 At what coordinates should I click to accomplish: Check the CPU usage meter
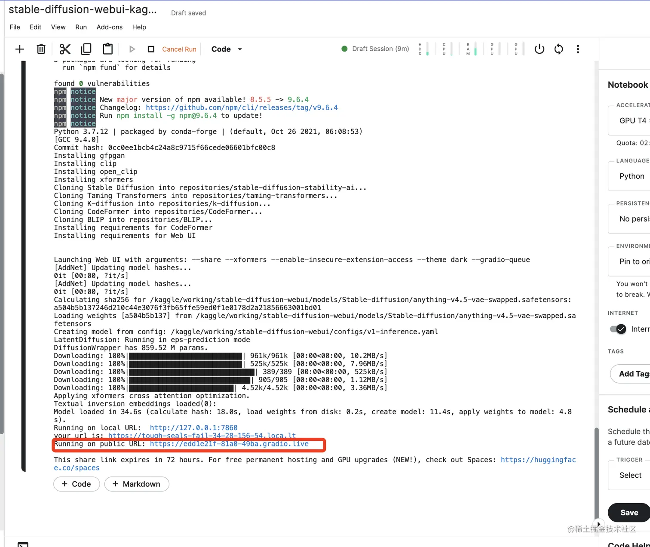point(448,49)
